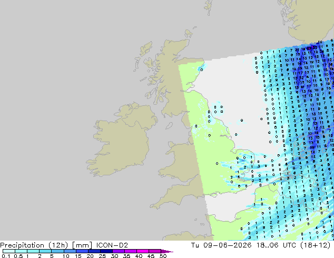Click the '25' legend scale label
This screenshot has height=258, width=334.
[102, 256]
